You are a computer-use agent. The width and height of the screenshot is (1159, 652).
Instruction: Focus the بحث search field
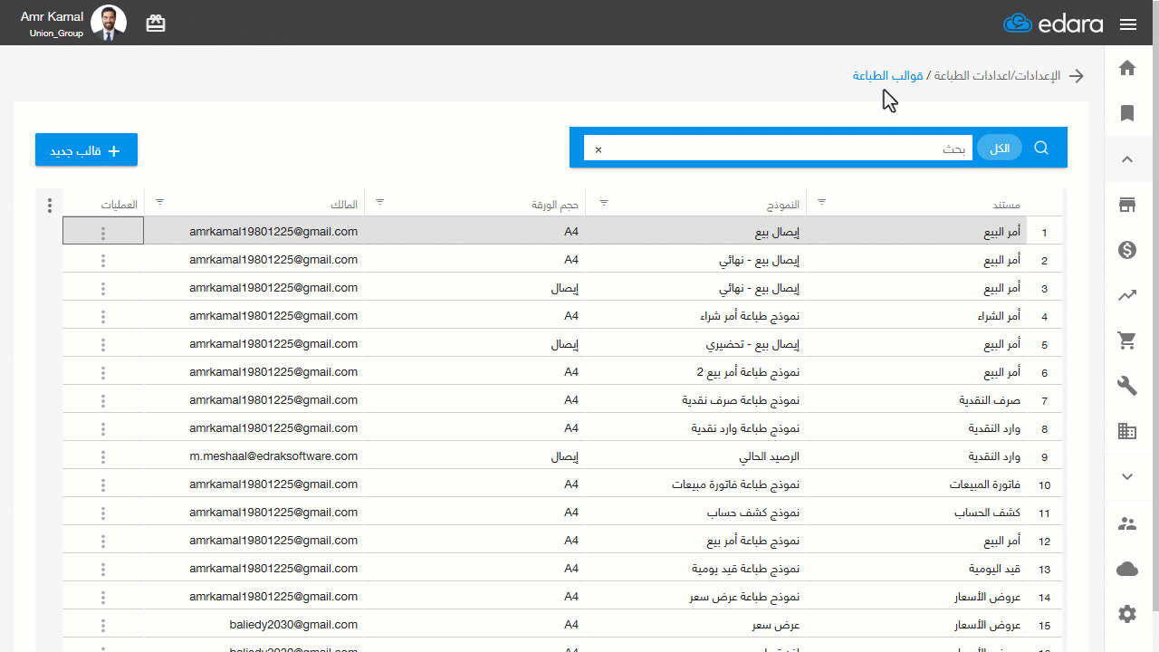point(779,149)
